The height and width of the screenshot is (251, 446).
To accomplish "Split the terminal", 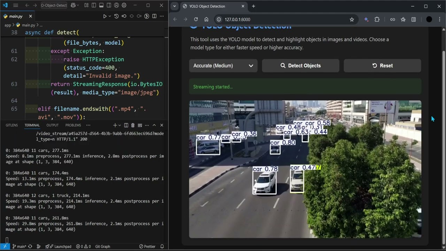I will point(126,125).
